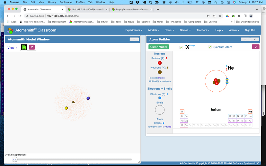Screen dimensions: 266x166
Task: Reload the page with browser refresh icon
Action: [20, 16]
